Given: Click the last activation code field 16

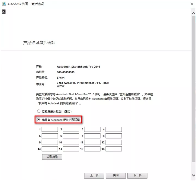Looking at the screenshot, I should pos(114,149).
